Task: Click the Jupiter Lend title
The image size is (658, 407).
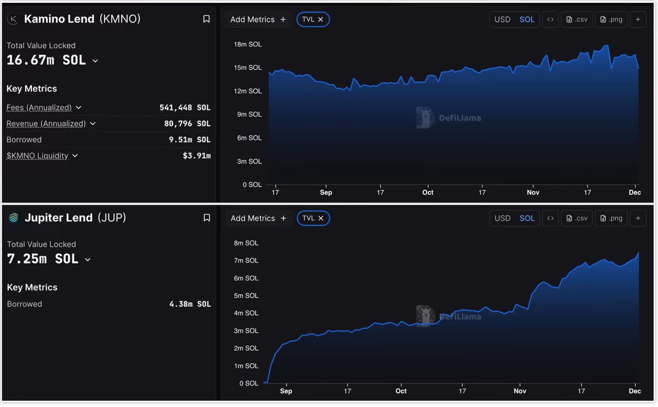Action: tap(59, 218)
